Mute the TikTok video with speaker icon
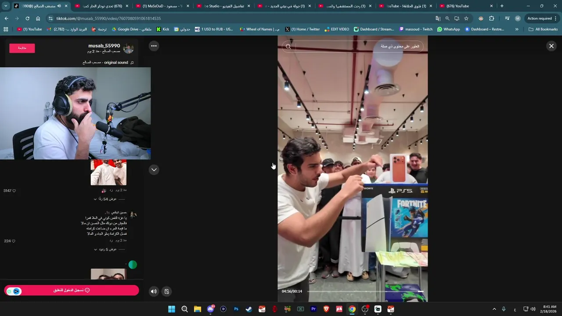562x316 pixels. (153, 291)
